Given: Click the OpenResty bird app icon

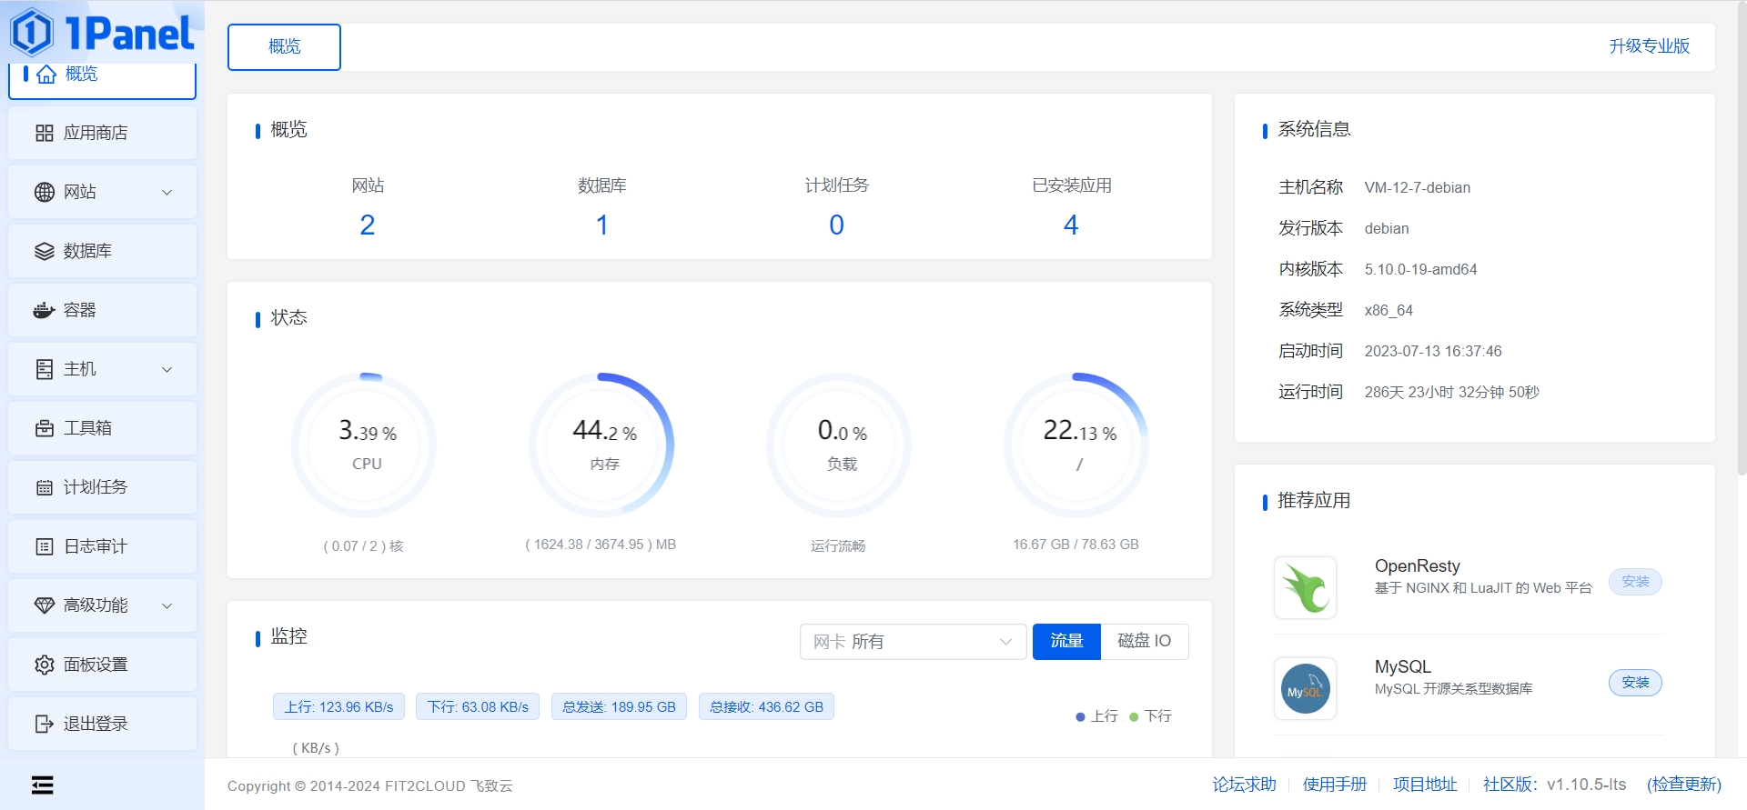Looking at the screenshot, I should click(x=1306, y=587).
